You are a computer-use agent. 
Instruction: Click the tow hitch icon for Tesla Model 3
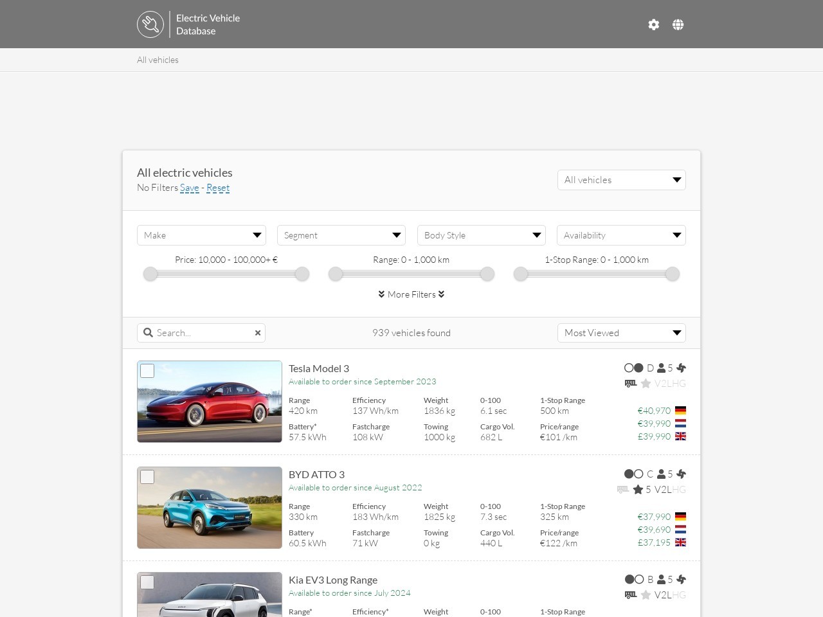pyautogui.click(x=631, y=384)
